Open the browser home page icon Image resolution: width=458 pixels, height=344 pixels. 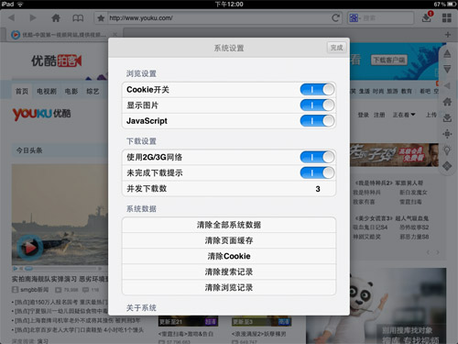pos(56,17)
